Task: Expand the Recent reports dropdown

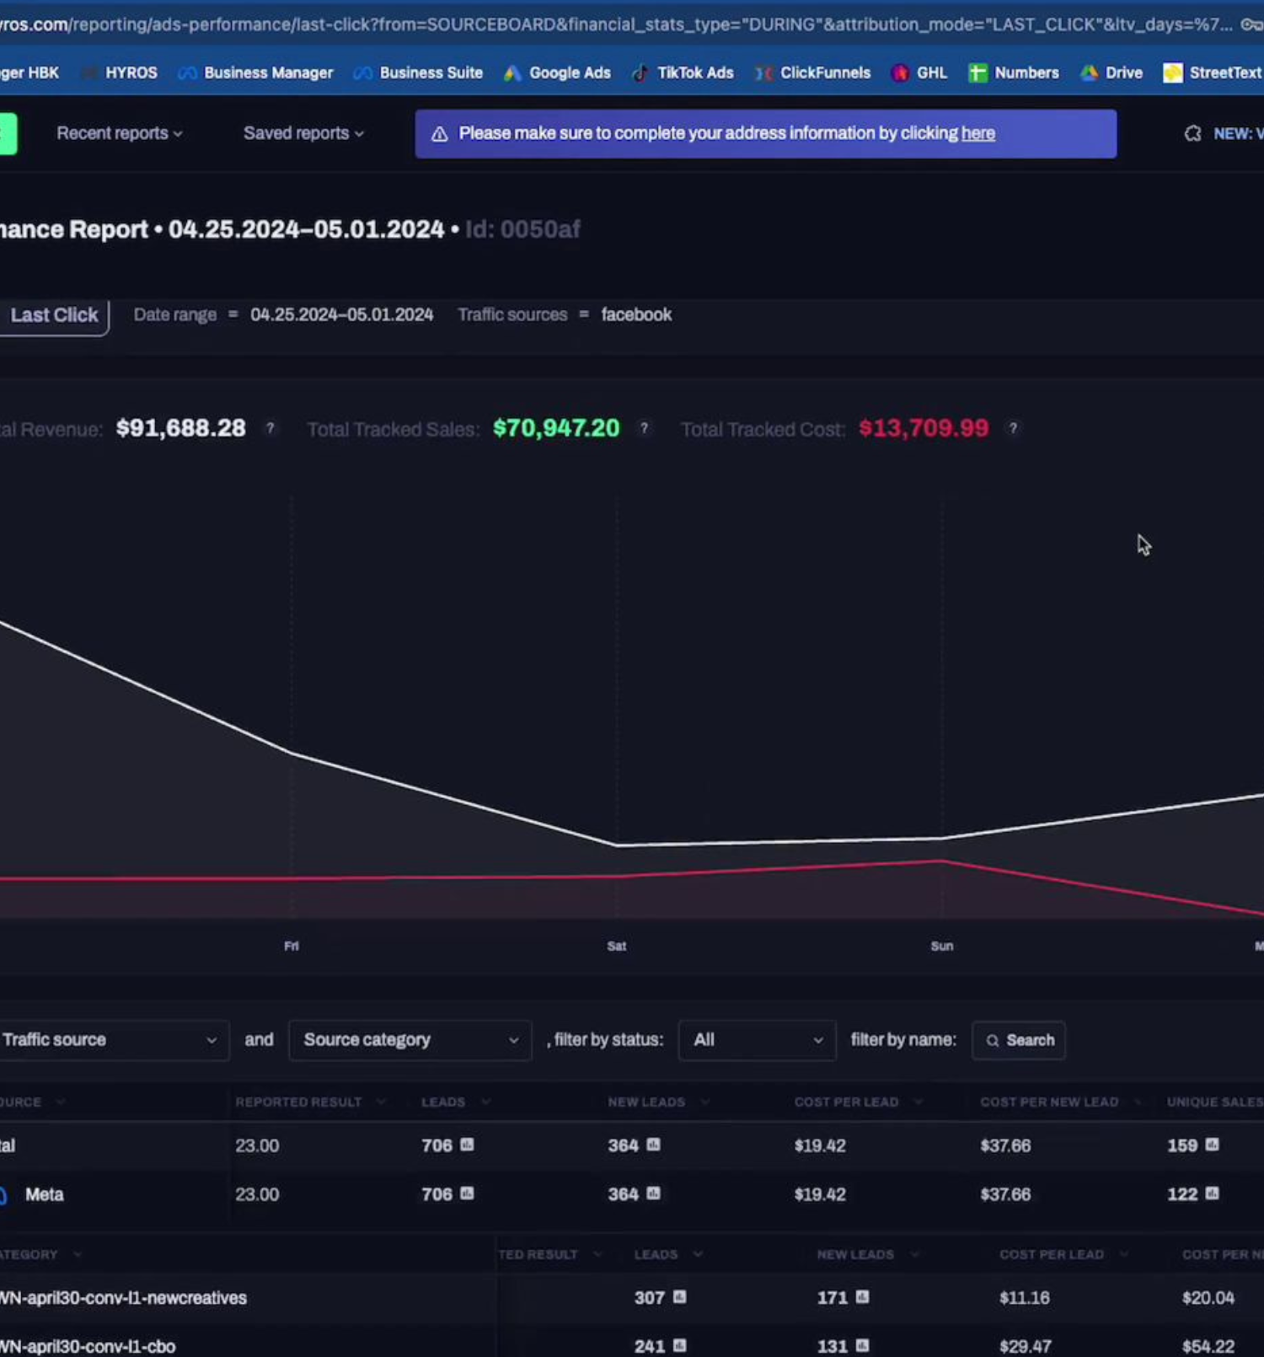Action: coord(119,133)
